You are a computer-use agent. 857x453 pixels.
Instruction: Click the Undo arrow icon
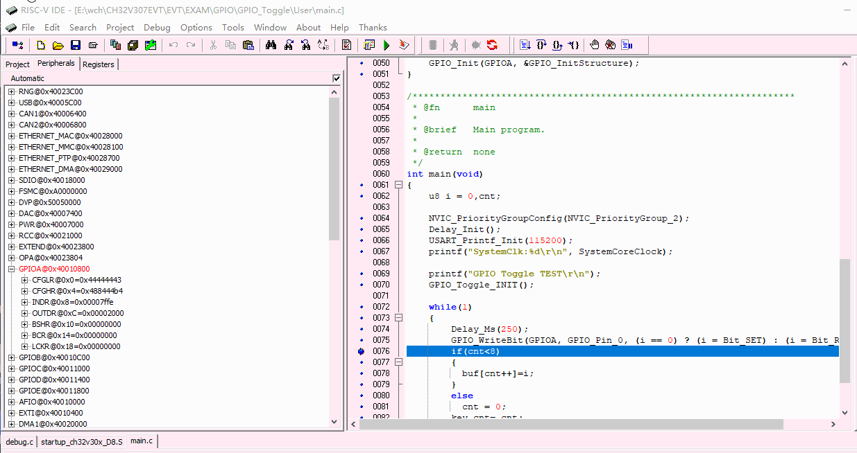tap(173, 45)
